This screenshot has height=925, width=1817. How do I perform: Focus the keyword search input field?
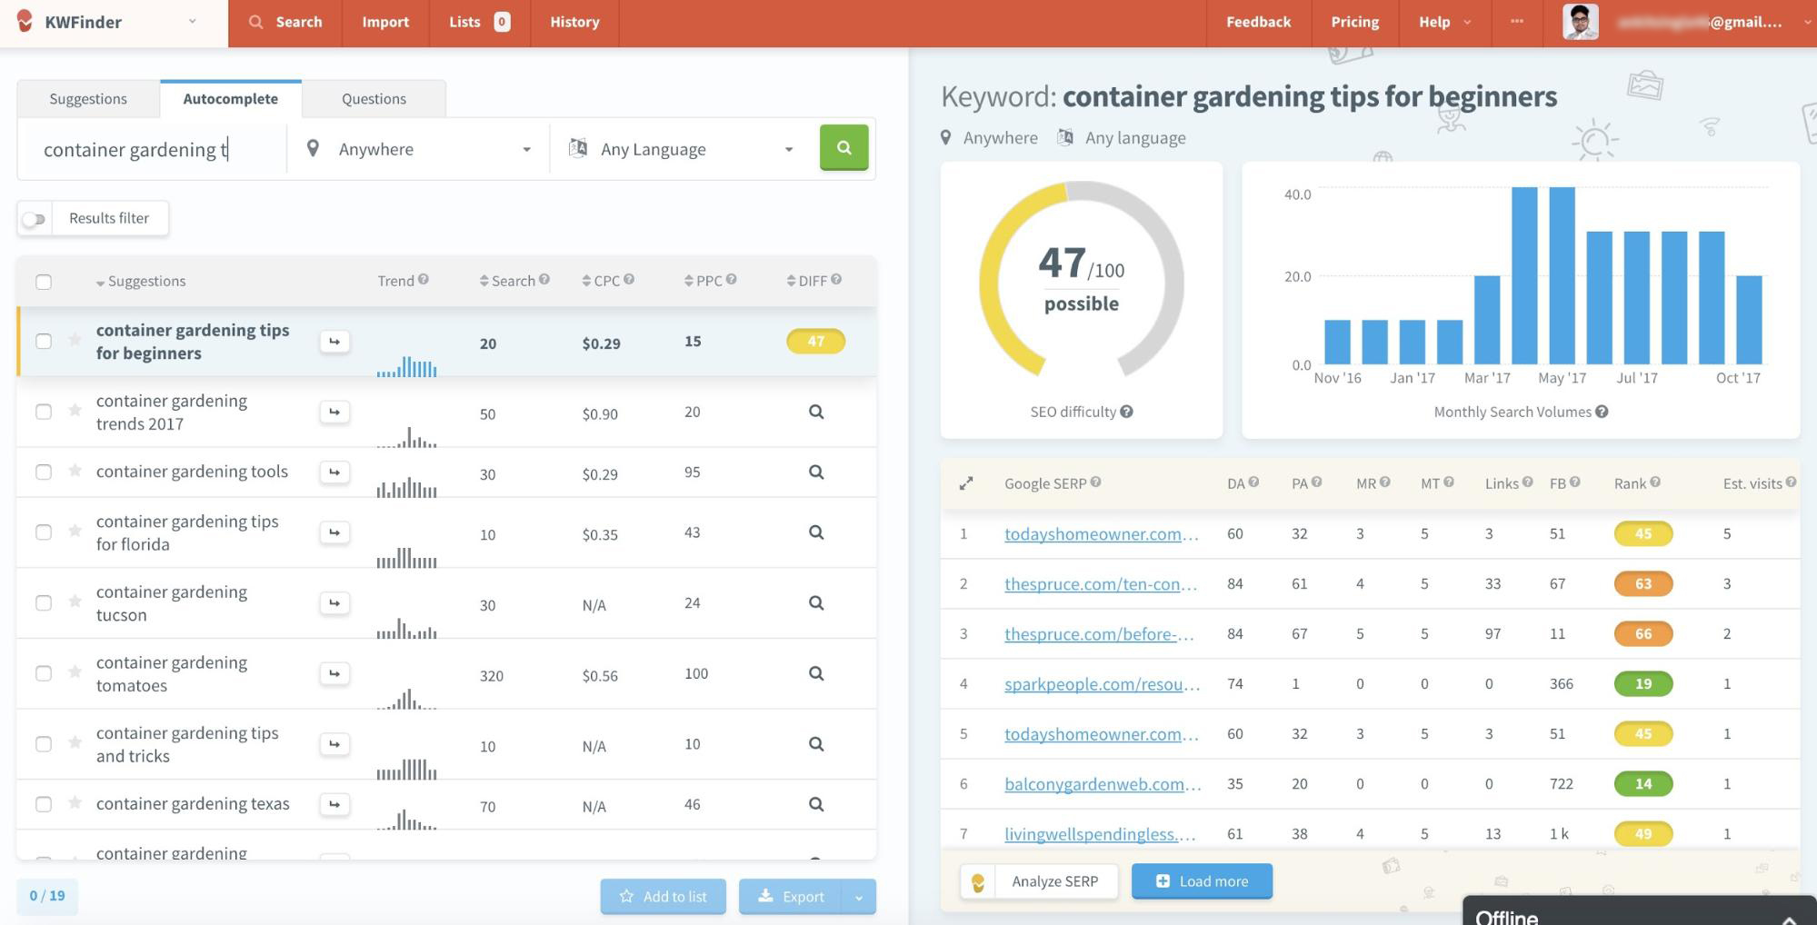tap(155, 150)
